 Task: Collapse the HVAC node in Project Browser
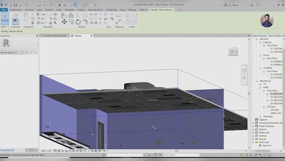[260, 87]
